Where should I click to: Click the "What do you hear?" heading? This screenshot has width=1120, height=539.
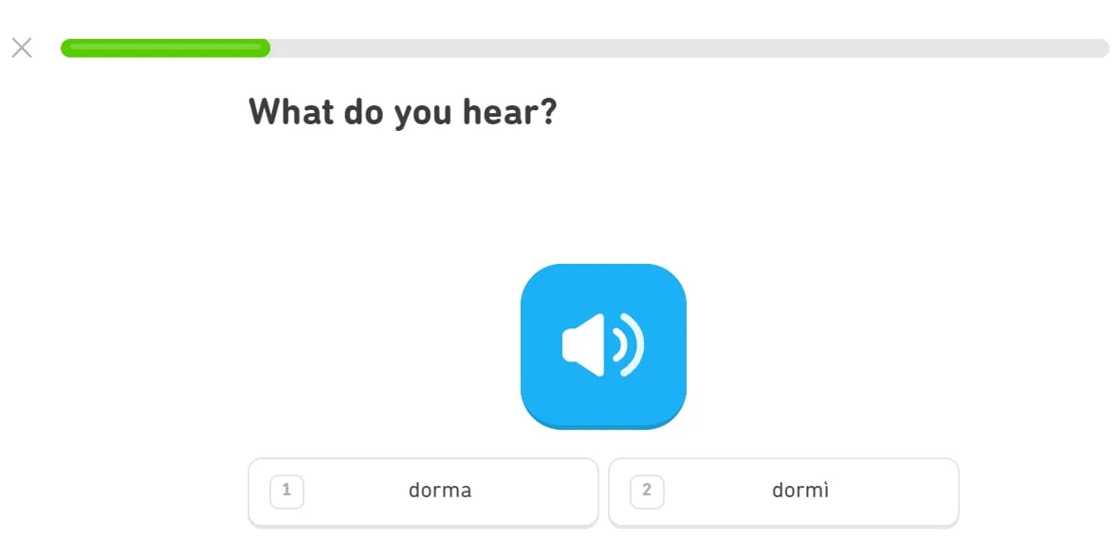[x=402, y=112]
